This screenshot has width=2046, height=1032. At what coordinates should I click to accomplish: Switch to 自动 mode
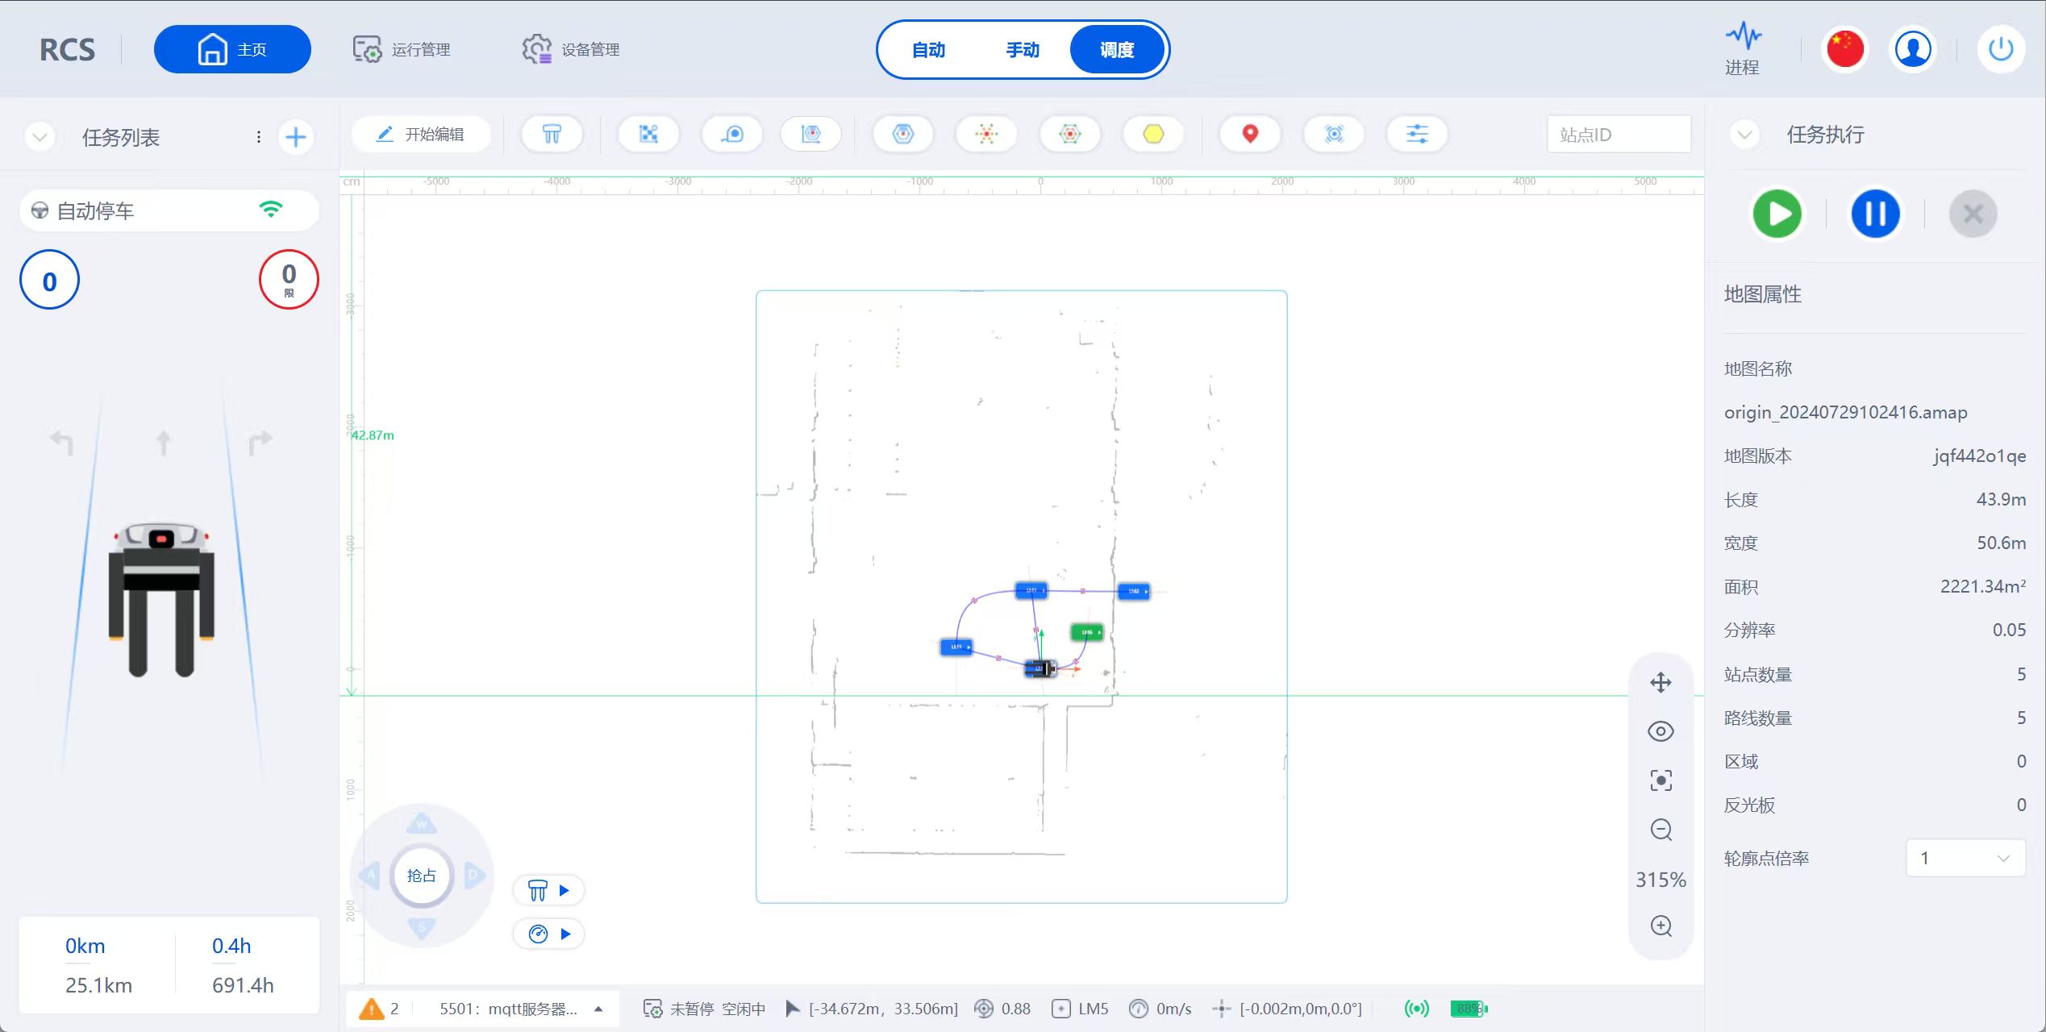pyautogui.click(x=928, y=50)
